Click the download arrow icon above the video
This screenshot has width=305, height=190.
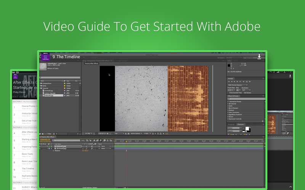[x=259, y=57]
